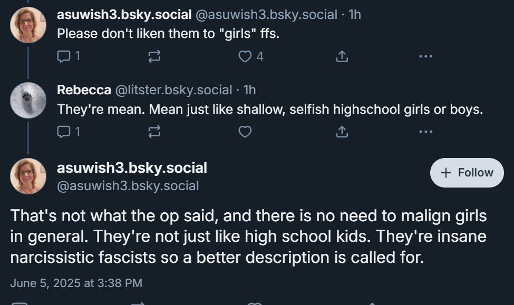
Task: Open the bold asuwish3.bsky.social name on main post
Action: (132, 168)
